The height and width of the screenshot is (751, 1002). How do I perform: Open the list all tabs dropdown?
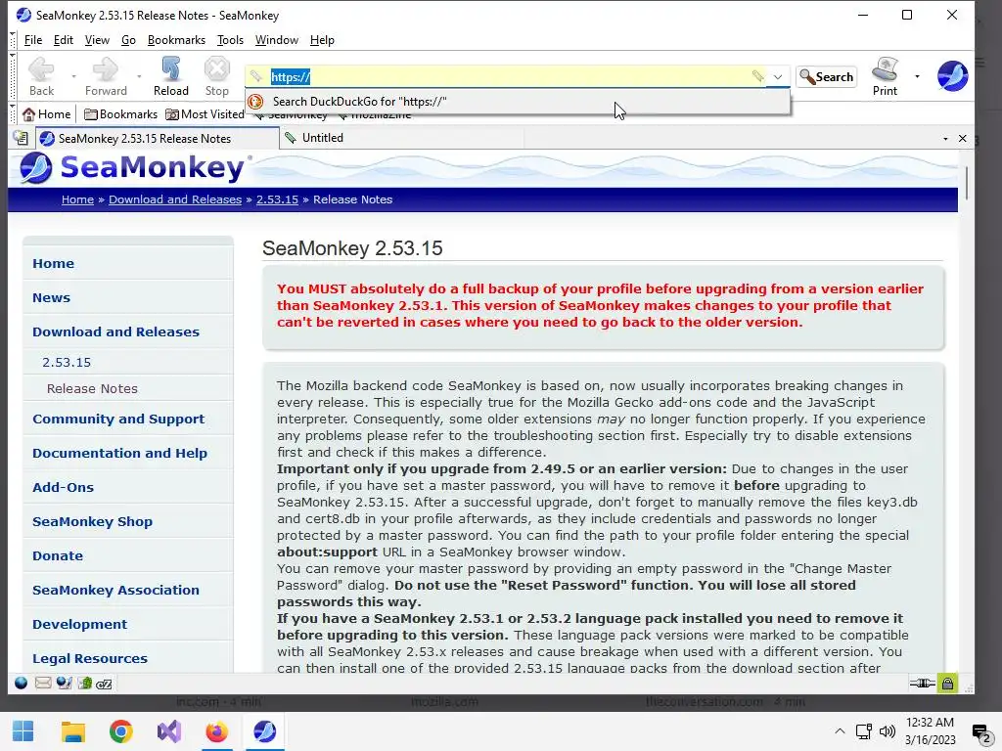945,139
